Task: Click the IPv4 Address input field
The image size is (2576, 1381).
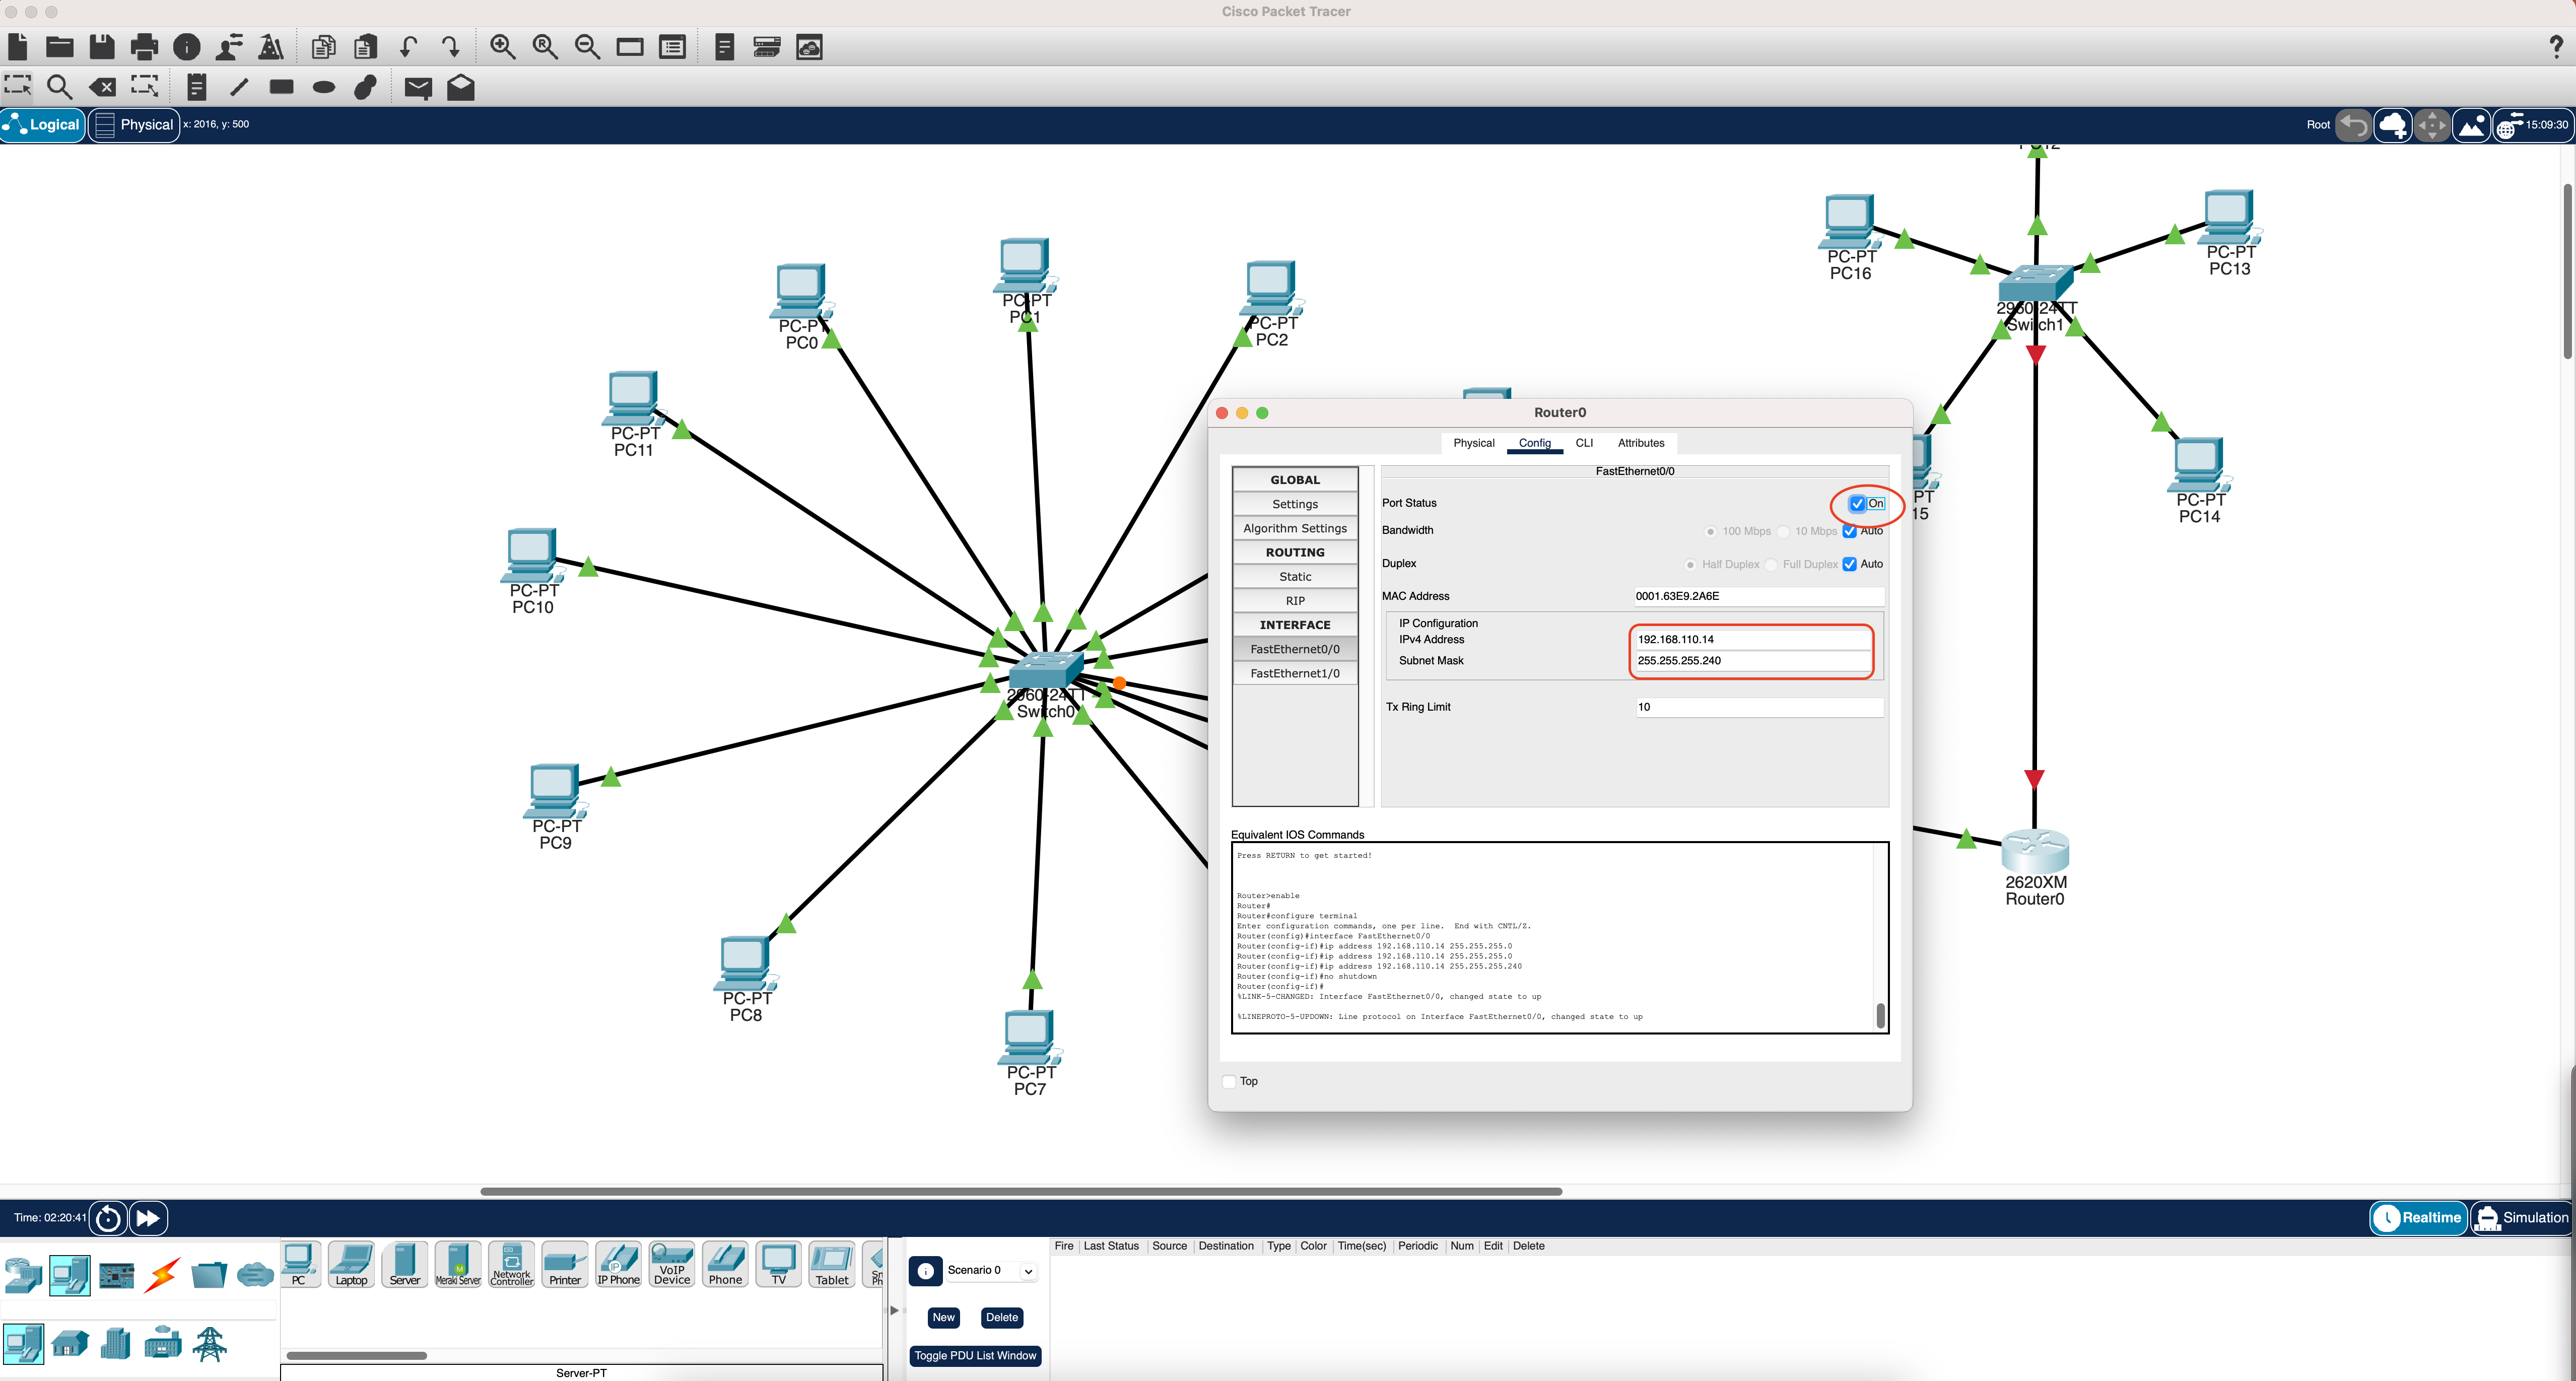Action: (x=1752, y=640)
